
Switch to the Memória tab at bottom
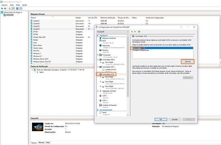click(x=41, y=143)
